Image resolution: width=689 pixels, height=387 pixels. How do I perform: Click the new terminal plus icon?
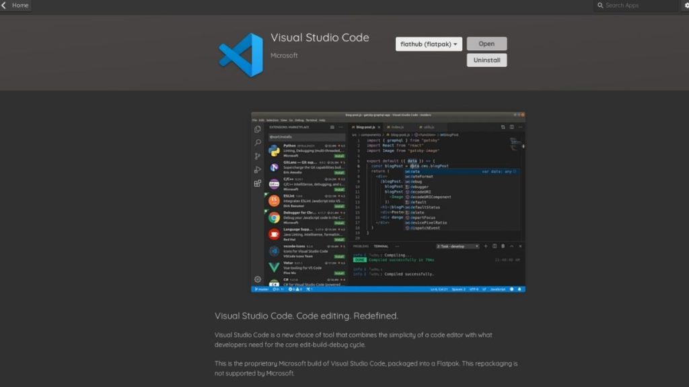[x=486, y=246]
